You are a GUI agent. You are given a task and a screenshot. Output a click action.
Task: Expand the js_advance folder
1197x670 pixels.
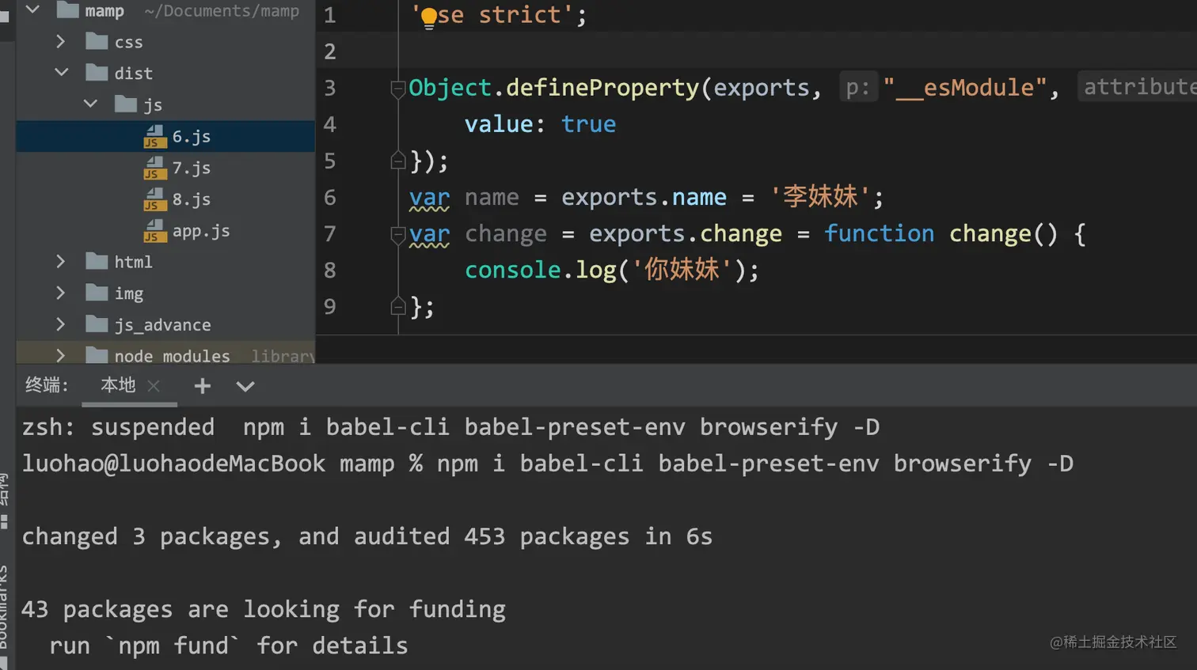click(61, 324)
